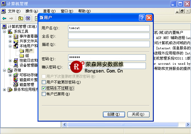Select the 组 folder in tree

tap(21, 55)
